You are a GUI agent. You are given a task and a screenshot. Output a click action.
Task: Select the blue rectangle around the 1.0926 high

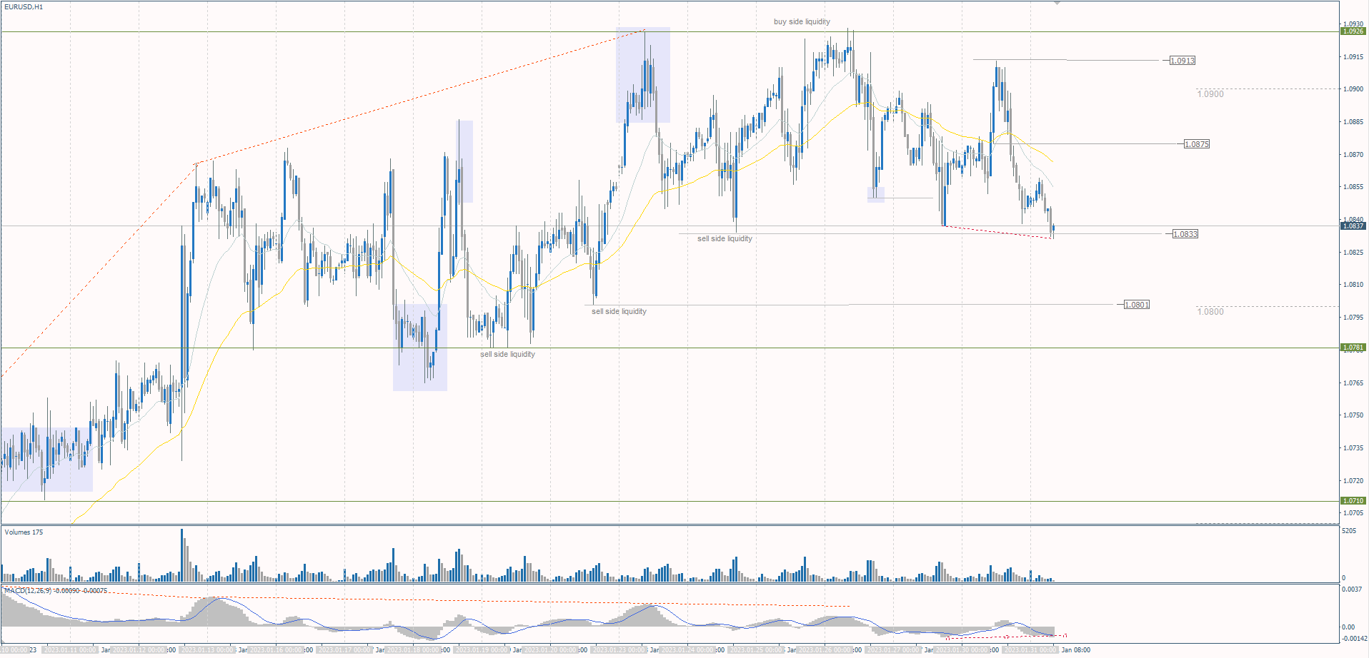[643, 75]
